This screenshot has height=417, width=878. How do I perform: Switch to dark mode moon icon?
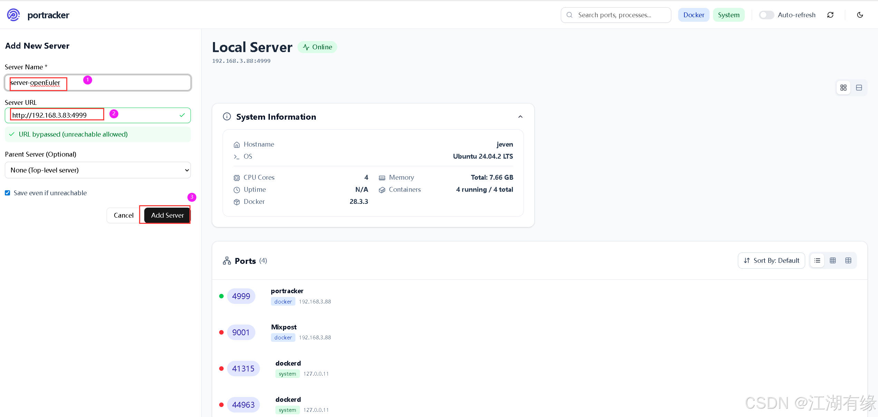[x=860, y=15]
